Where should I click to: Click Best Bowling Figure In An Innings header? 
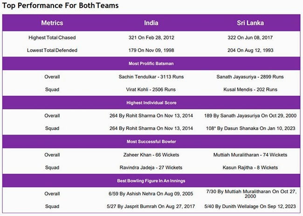pyautogui.click(x=151, y=180)
